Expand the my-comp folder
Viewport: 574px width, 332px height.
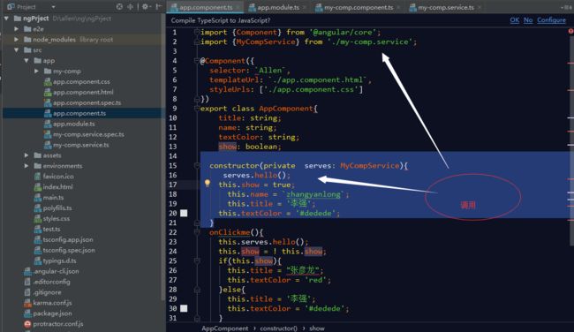pyautogui.click(x=36, y=71)
